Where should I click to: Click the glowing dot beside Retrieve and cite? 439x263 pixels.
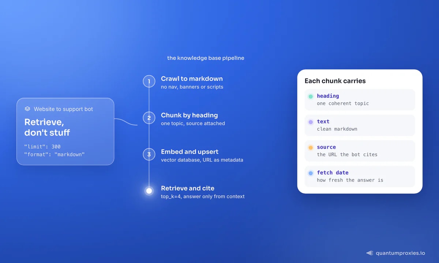[149, 191]
